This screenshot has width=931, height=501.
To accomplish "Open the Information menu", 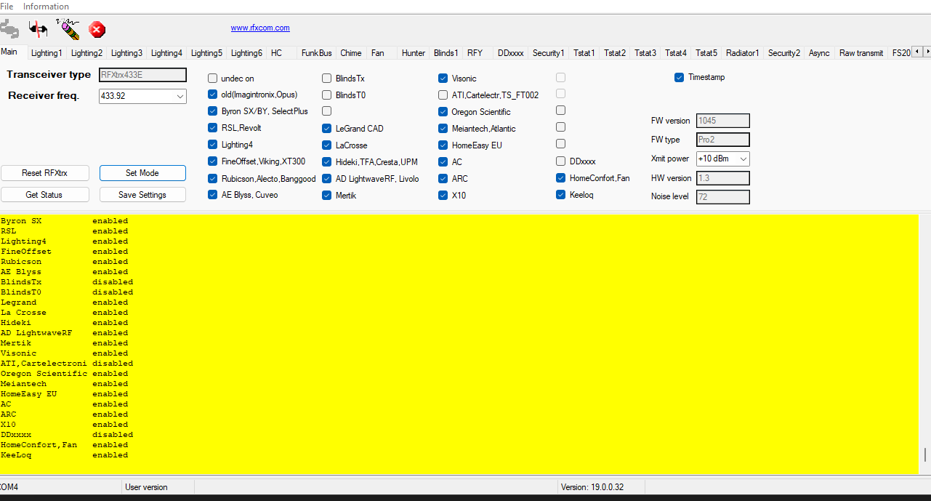I will pyautogui.click(x=46, y=7).
